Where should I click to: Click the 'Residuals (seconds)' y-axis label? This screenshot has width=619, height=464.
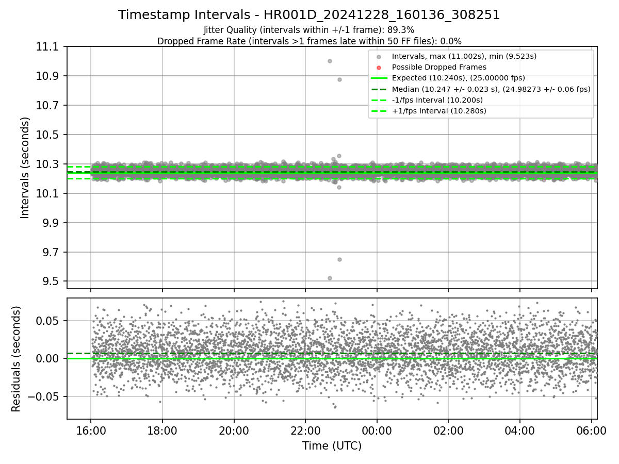pyautogui.click(x=16, y=359)
